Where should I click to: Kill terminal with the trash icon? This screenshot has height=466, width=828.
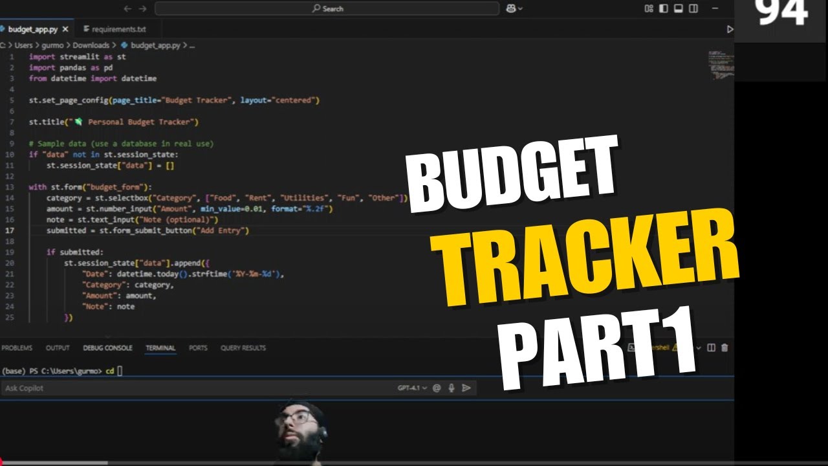point(724,348)
